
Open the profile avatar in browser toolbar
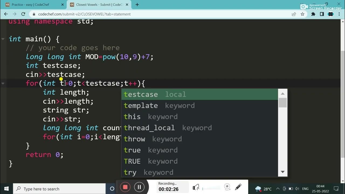pos(331,14)
